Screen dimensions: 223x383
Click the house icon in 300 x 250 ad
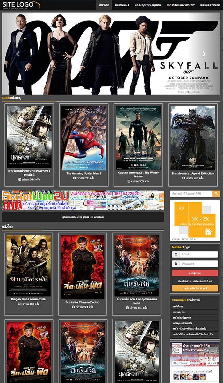pyautogui.click(x=208, y=231)
